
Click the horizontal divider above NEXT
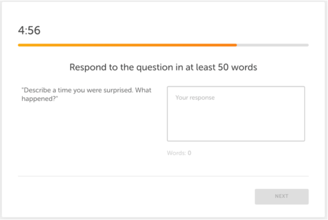pyautogui.click(x=163, y=176)
